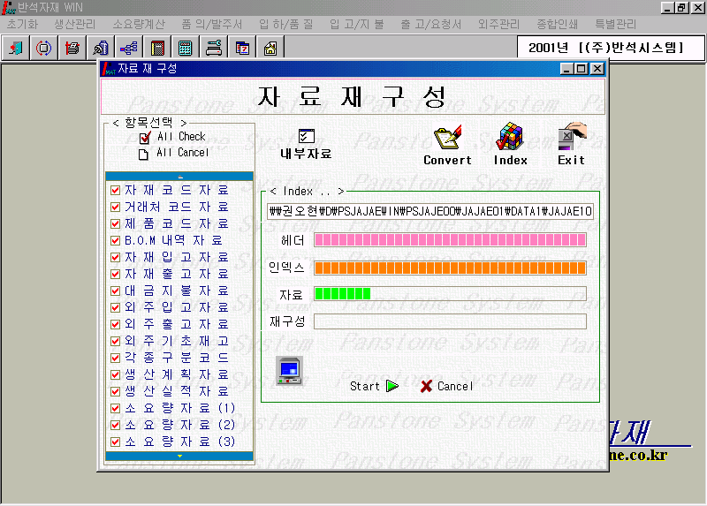Open 외주관리 menu
This screenshot has height=506, width=707.
497,24
